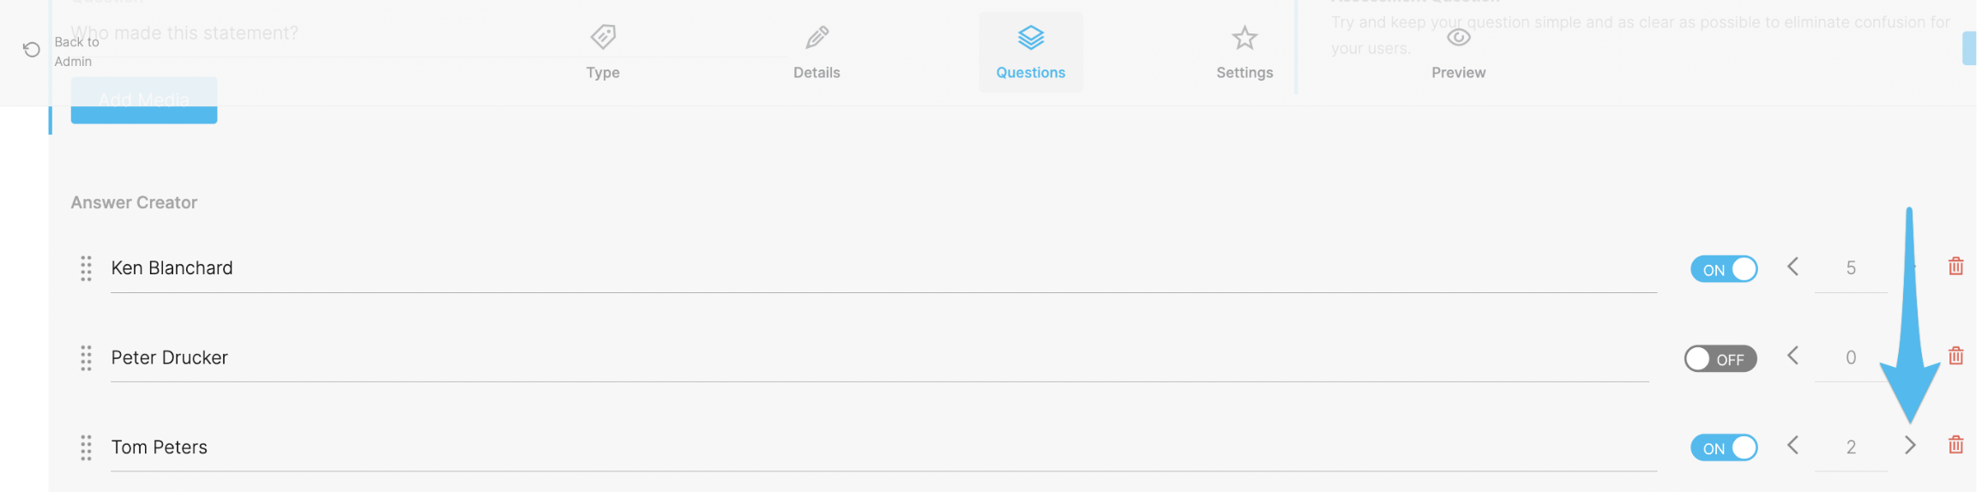Delete the Tom Peters answer with trash icon
This screenshot has width=1988, height=492.
pyautogui.click(x=1955, y=445)
